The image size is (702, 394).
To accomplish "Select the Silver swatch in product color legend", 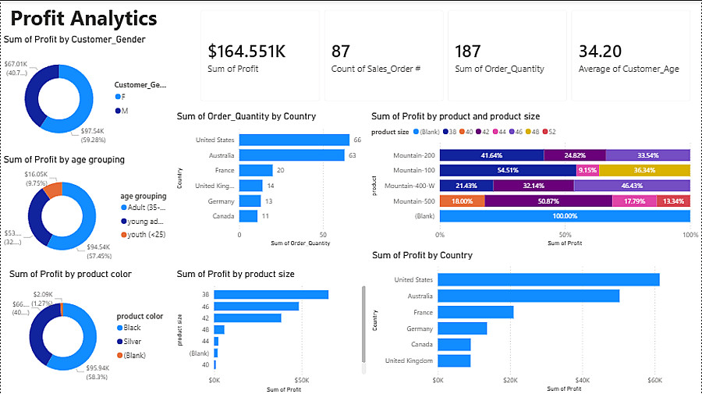I will [x=120, y=342].
